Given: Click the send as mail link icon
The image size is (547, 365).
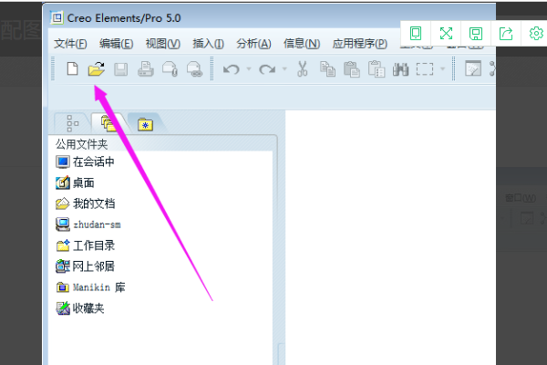Looking at the screenshot, I should coord(194,68).
